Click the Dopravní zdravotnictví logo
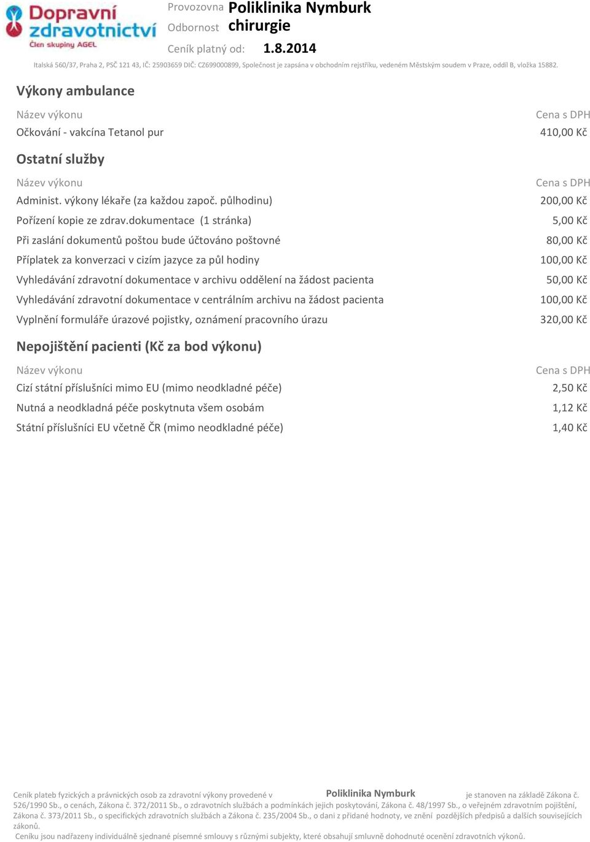The image size is (590, 842). click(x=81, y=27)
